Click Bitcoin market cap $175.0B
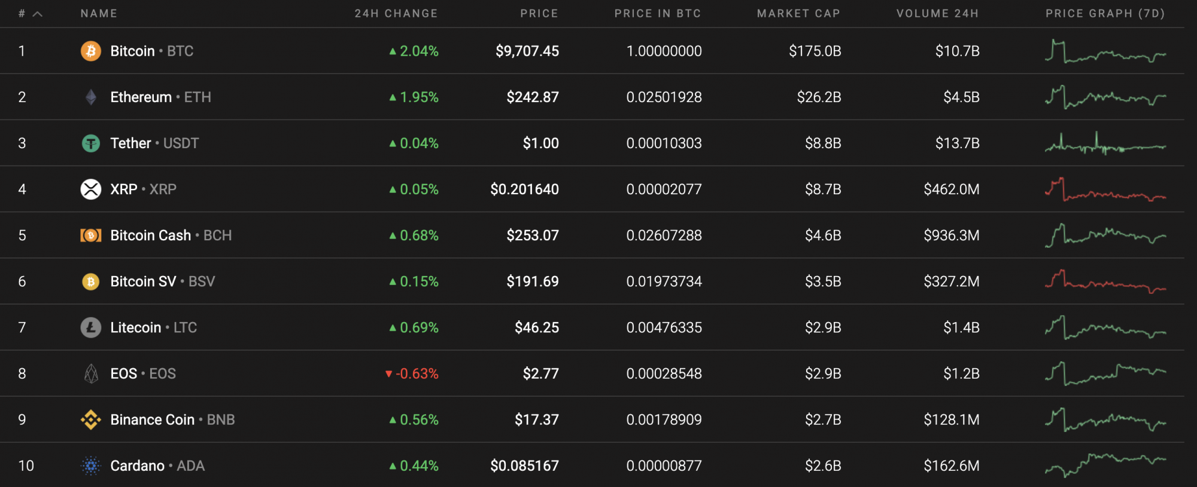Screen dimensions: 1197x487 pos(815,51)
